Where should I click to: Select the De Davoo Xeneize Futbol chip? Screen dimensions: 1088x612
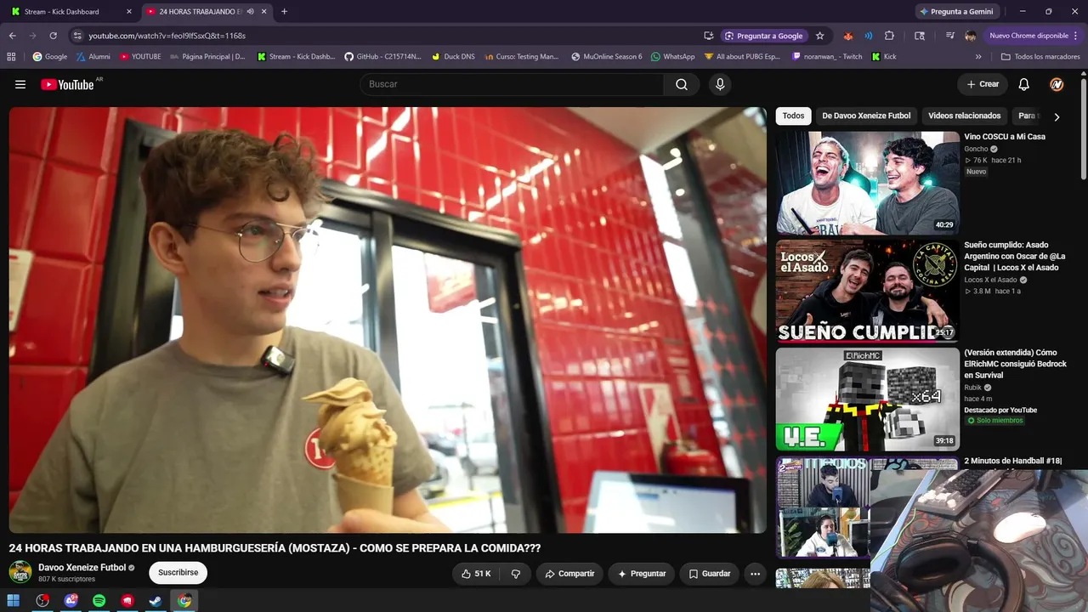(x=866, y=116)
